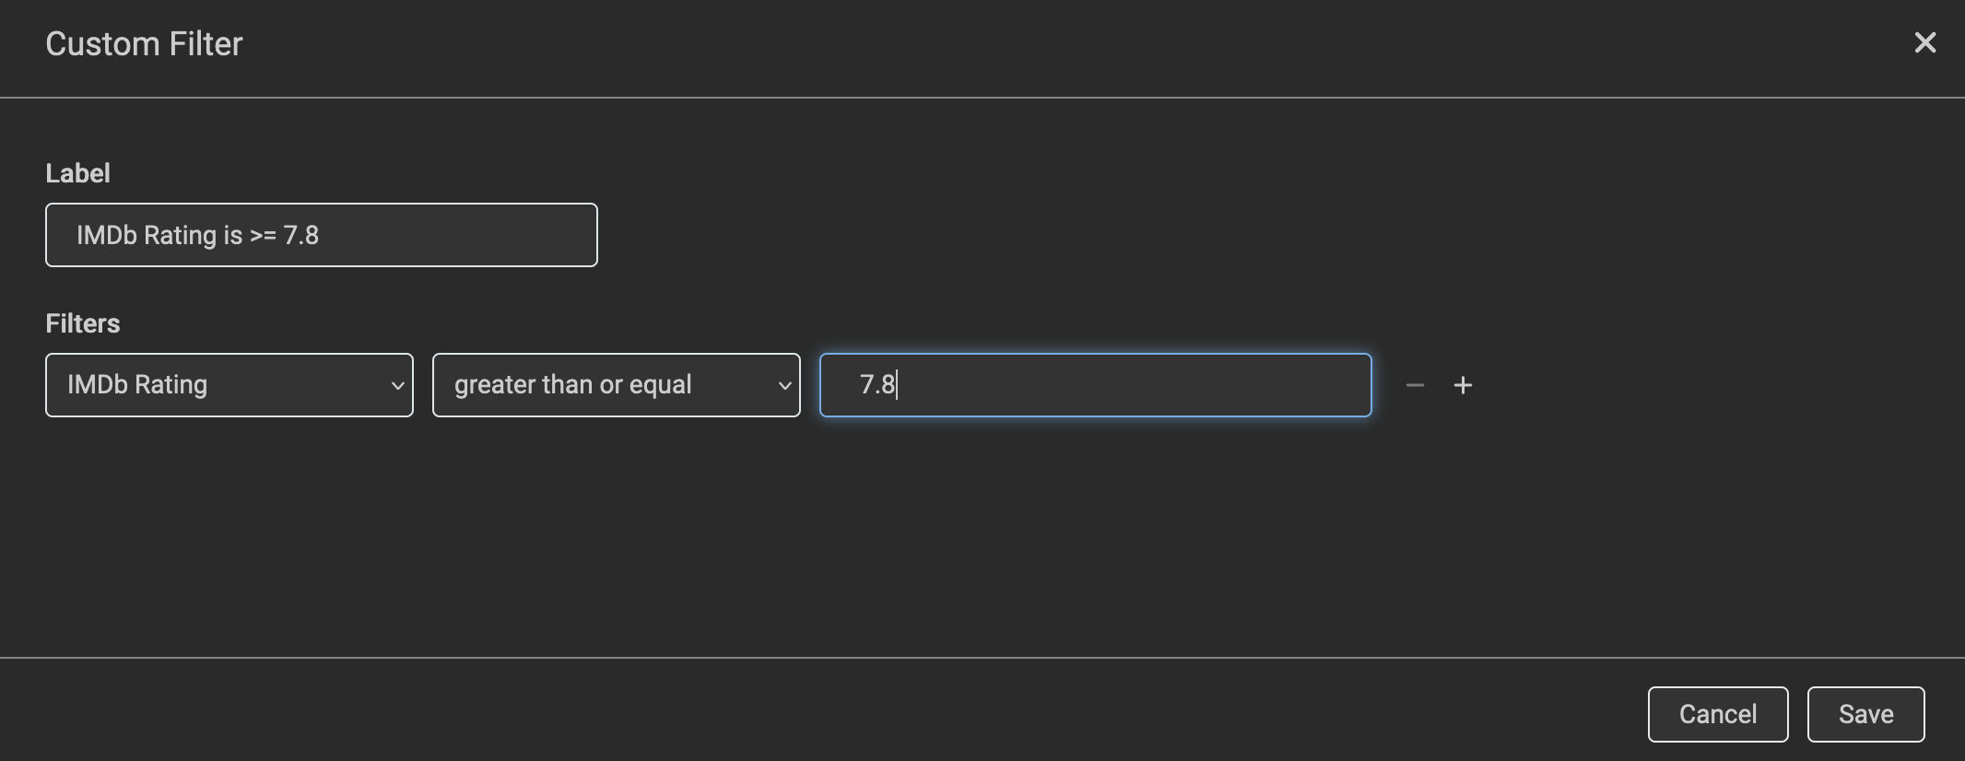This screenshot has width=1965, height=761.
Task: Open the greater than or equal dropdown
Action: click(x=615, y=384)
